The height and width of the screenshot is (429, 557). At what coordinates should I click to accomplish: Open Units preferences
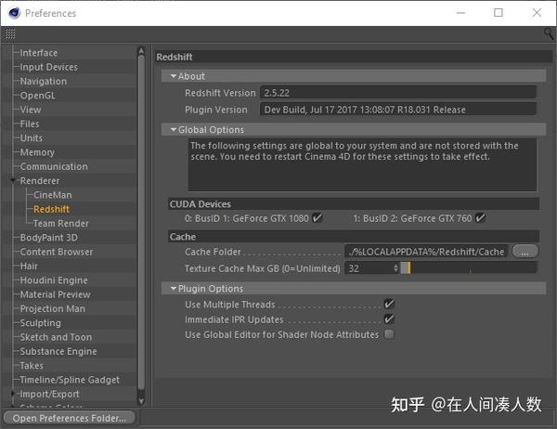click(32, 138)
